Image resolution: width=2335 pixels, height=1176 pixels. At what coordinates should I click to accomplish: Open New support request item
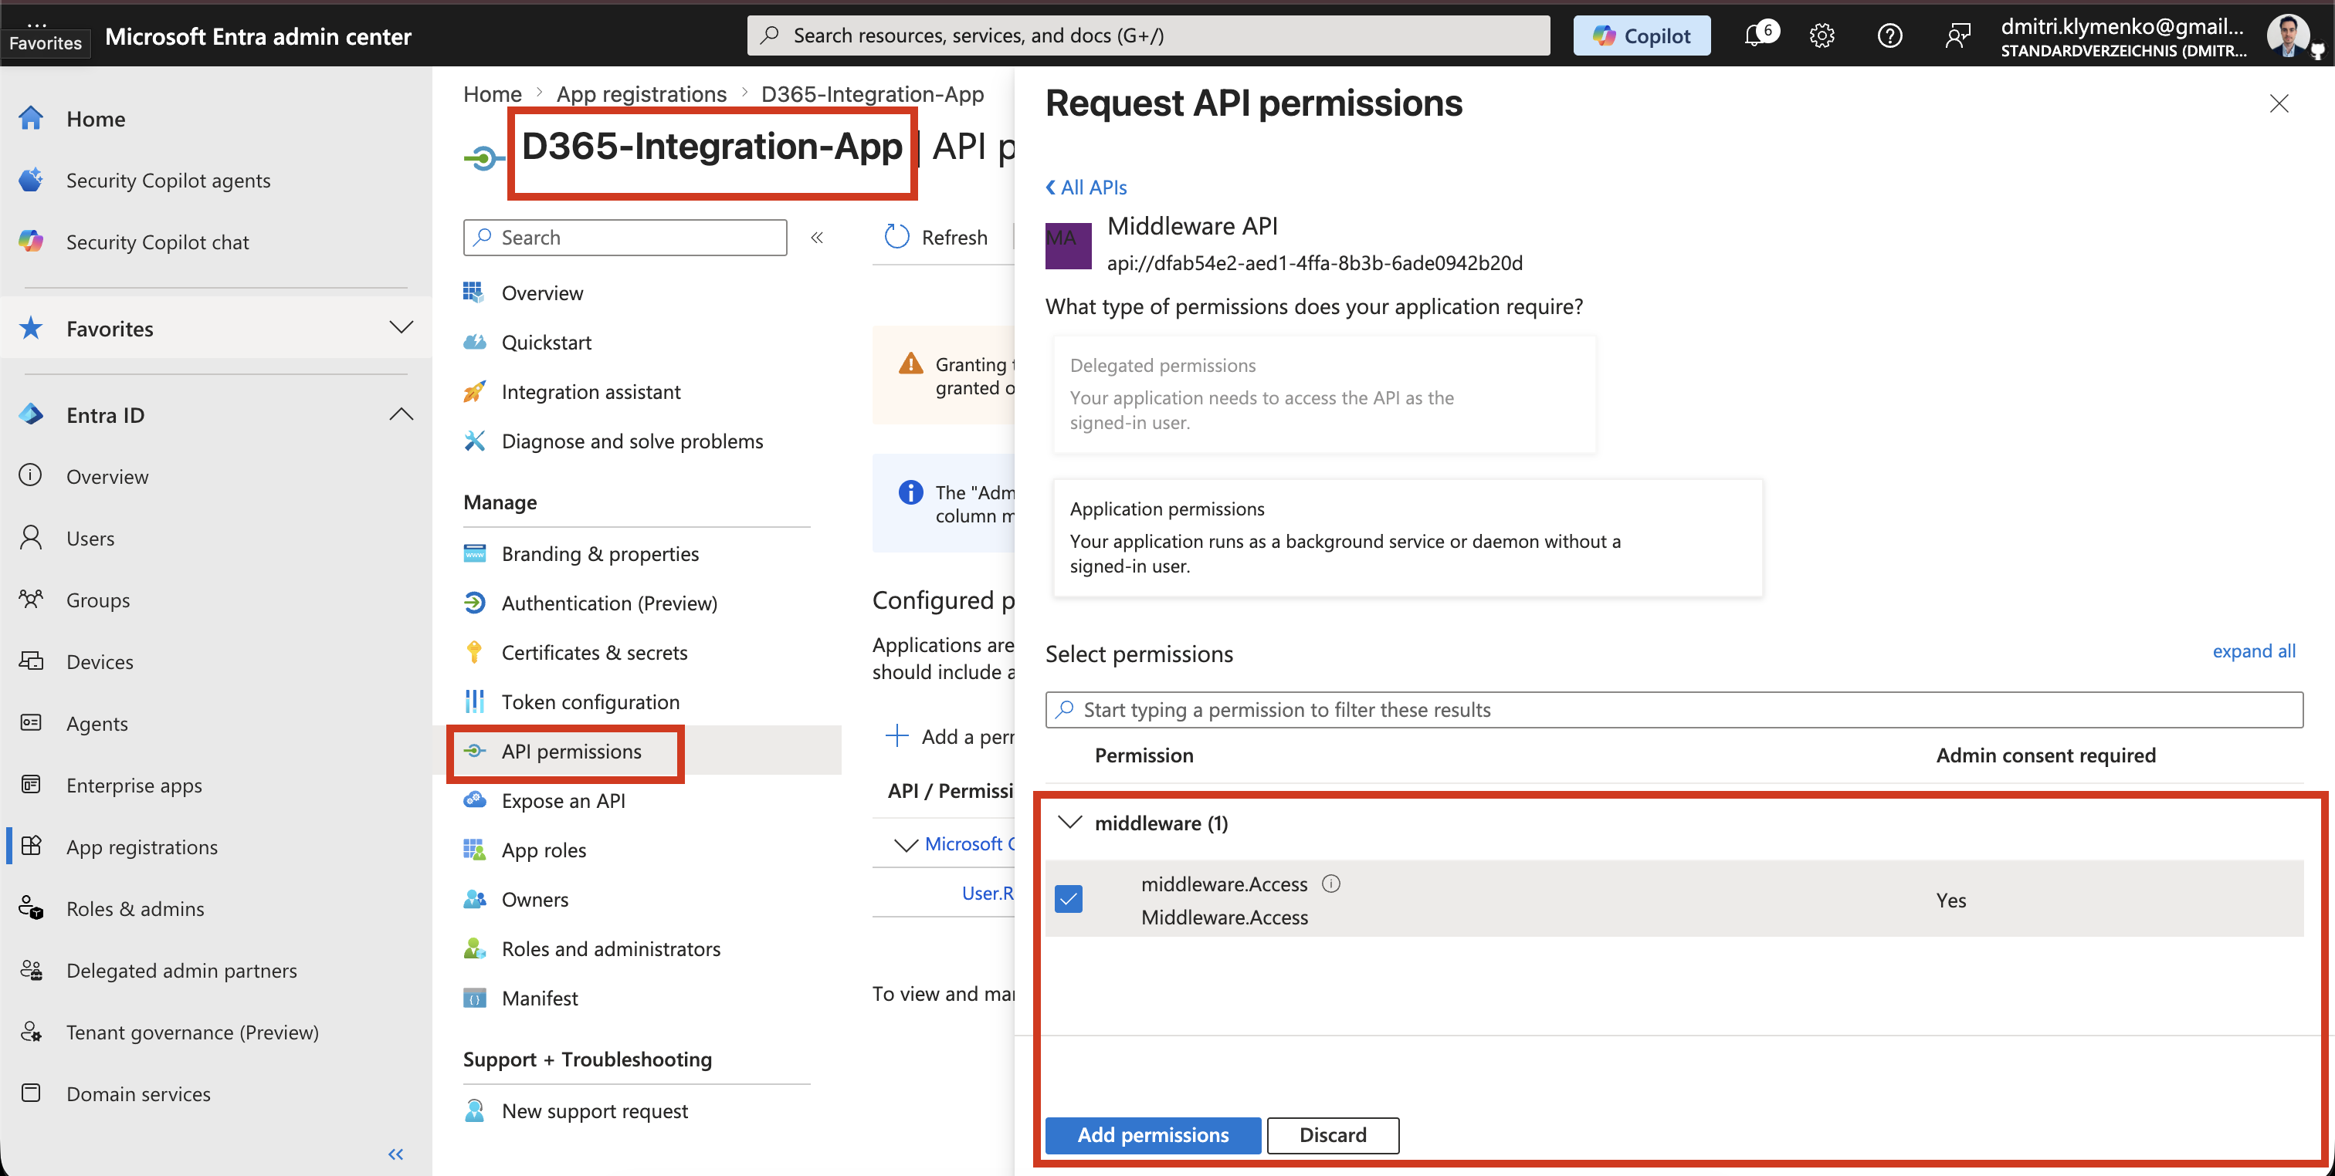click(x=595, y=1110)
